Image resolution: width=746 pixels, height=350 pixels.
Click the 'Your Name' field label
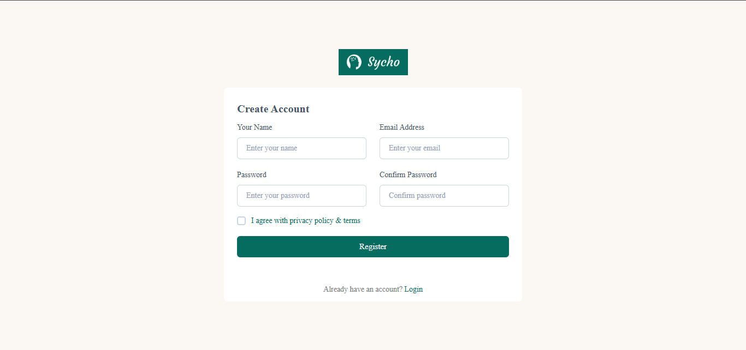tap(254, 127)
